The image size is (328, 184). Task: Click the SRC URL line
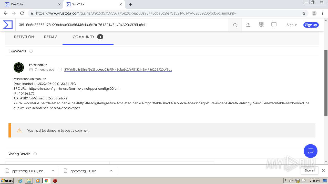tap(66, 88)
